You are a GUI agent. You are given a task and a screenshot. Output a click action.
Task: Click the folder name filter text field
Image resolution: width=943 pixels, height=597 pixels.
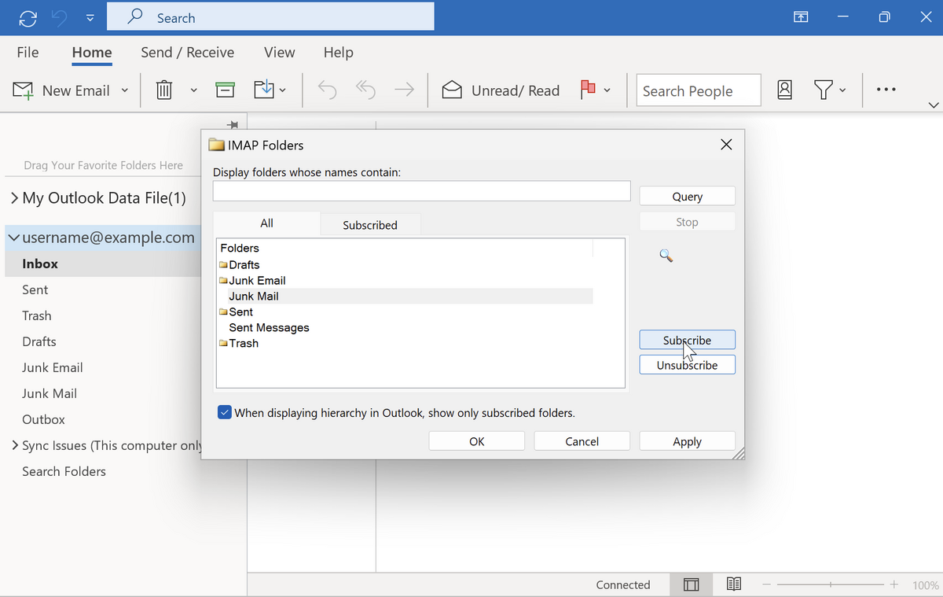pyautogui.click(x=421, y=191)
